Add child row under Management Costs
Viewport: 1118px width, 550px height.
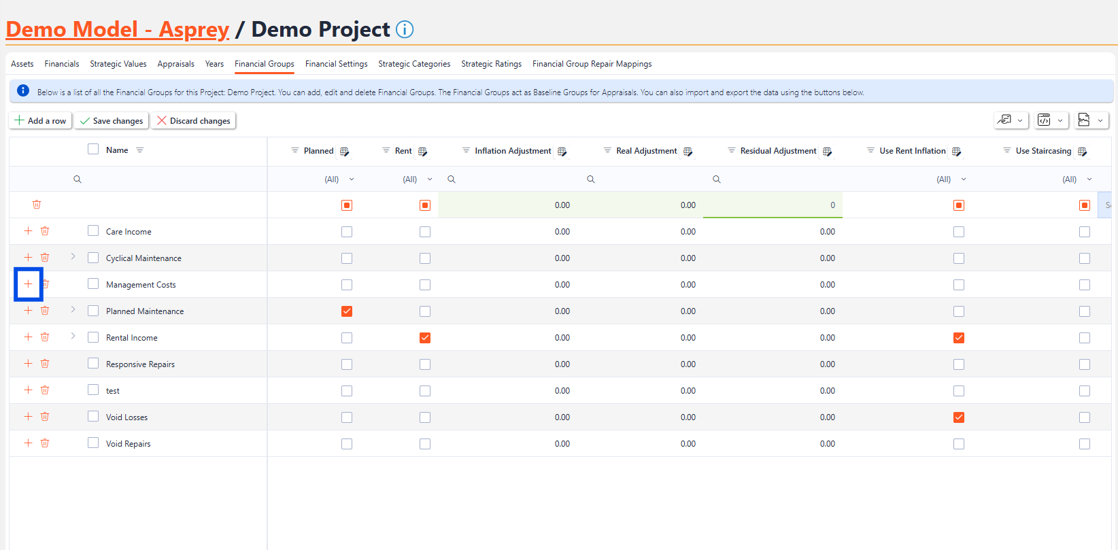29,284
